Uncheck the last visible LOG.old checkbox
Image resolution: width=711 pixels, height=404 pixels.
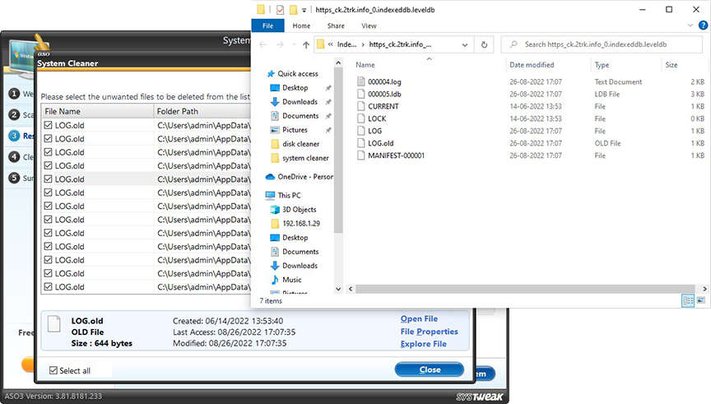[x=48, y=287]
